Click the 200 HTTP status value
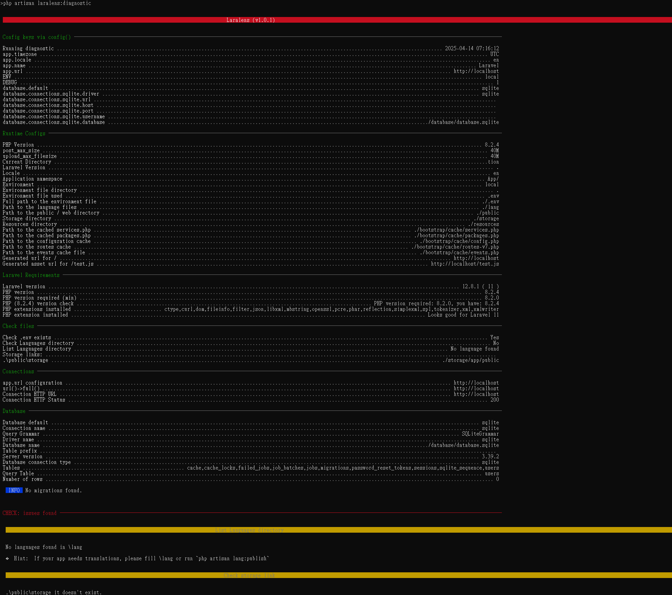The width and height of the screenshot is (672, 595). click(x=495, y=400)
